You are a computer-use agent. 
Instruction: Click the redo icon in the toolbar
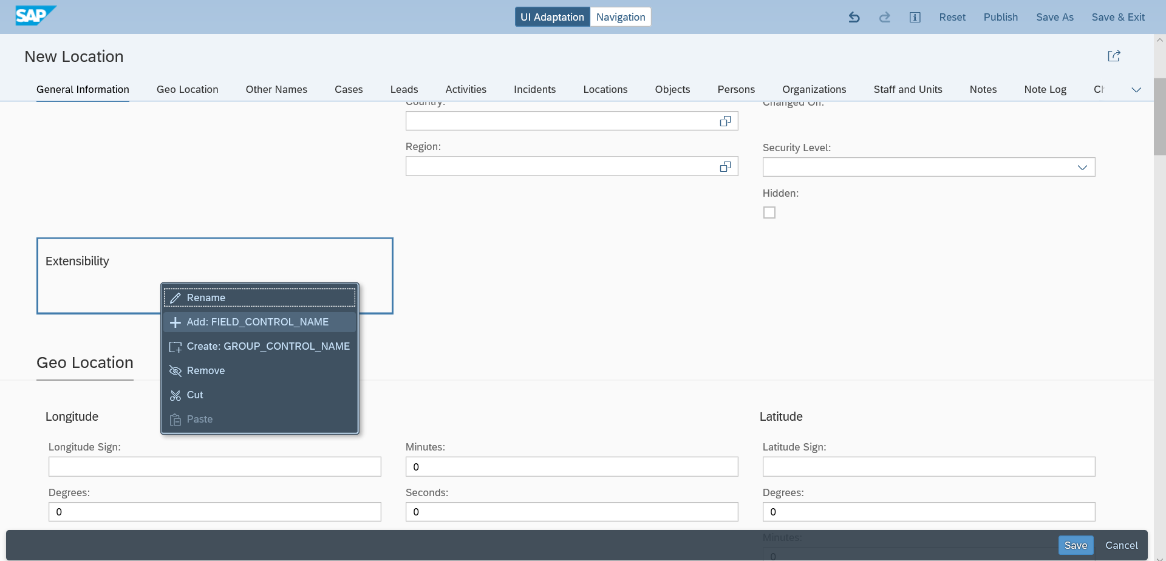(x=884, y=17)
